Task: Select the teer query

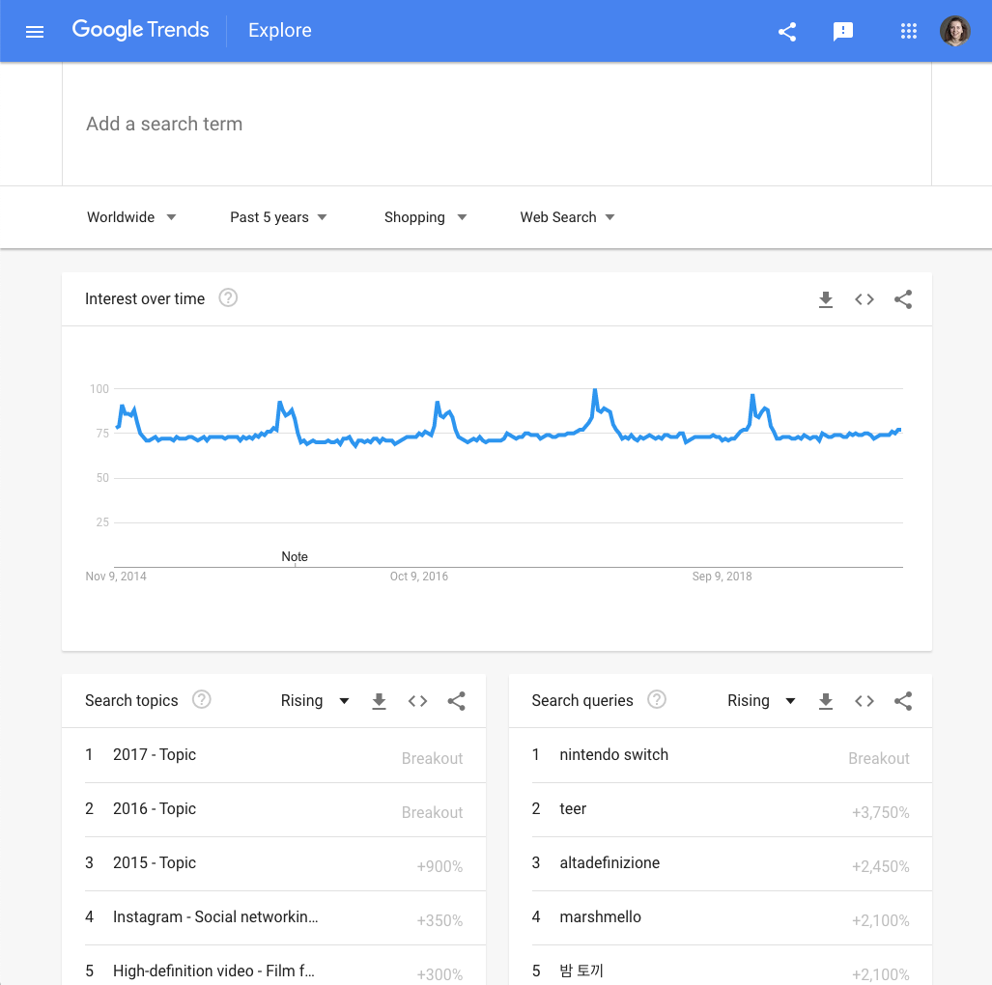Action: [721, 810]
